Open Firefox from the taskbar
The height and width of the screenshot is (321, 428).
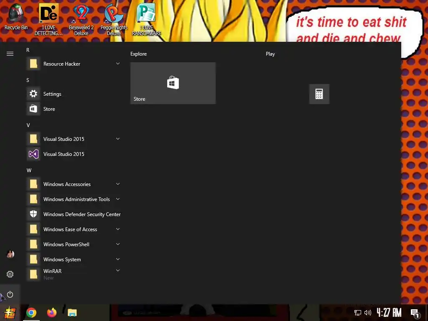pyautogui.click(x=51, y=313)
